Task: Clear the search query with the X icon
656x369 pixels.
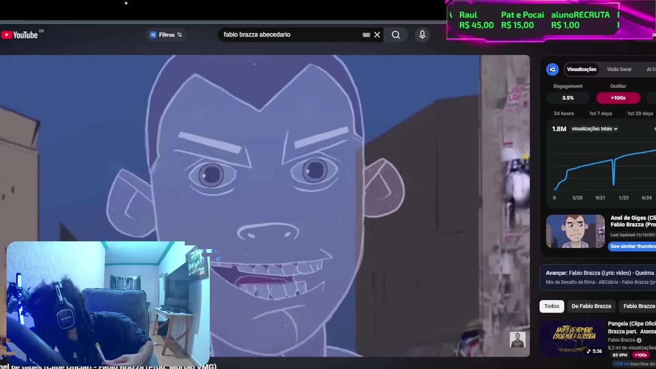Action: (377, 35)
